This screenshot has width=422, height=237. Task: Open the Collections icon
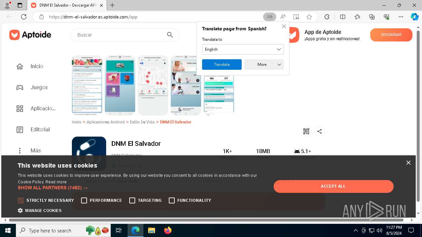[372, 17]
